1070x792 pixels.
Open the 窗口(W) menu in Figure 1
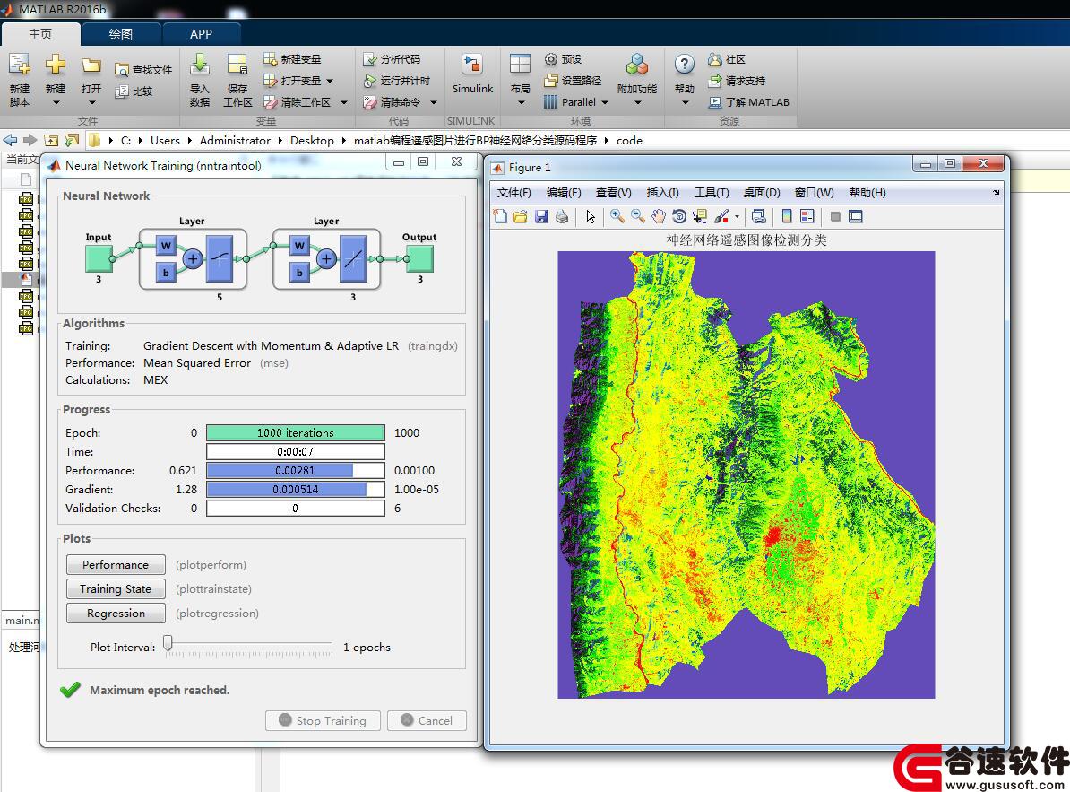click(814, 193)
